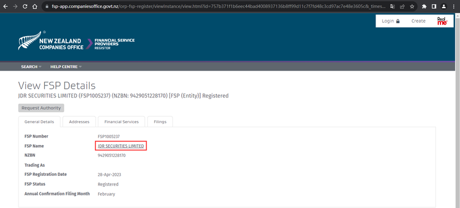The image size is (460, 208).
Task: Toggle the browser side panel icon
Action: [x=434, y=6]
